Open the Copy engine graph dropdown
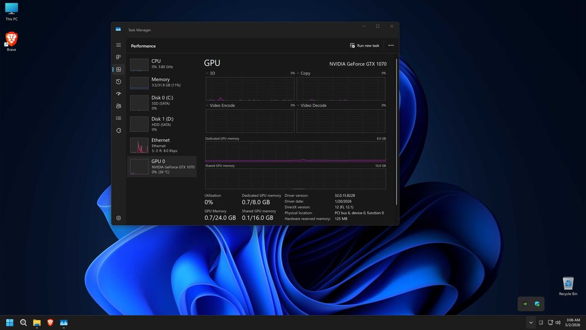Screen dimensions: 586x330 coord(298,73)
